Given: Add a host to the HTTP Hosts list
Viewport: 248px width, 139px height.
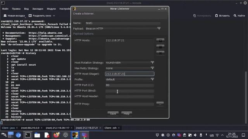Looking at the screenshot, I should tap(160, 40).
